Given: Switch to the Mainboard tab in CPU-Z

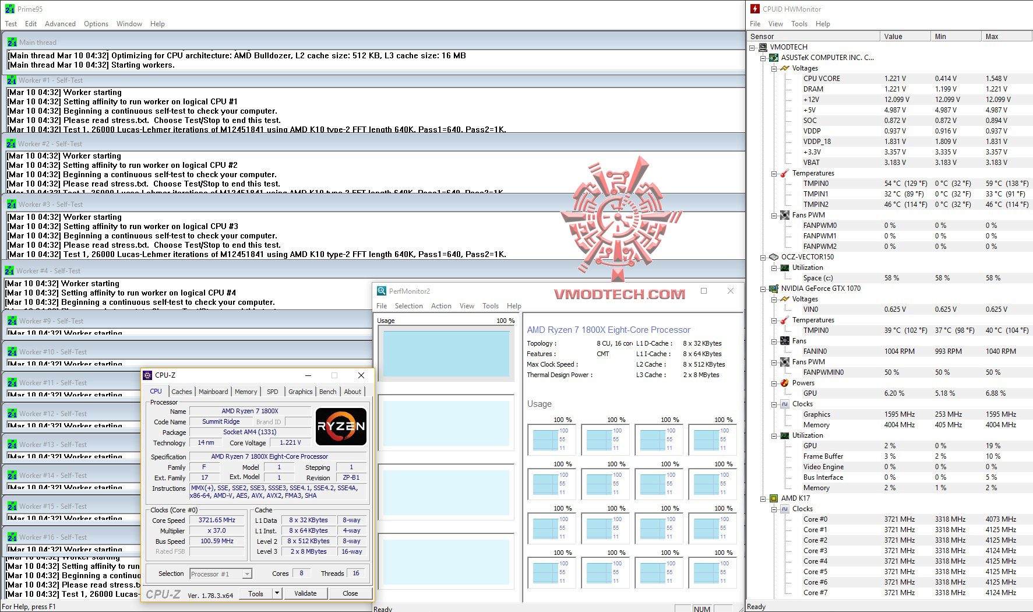Looking at the screenshot, I should tap(213, 392).
